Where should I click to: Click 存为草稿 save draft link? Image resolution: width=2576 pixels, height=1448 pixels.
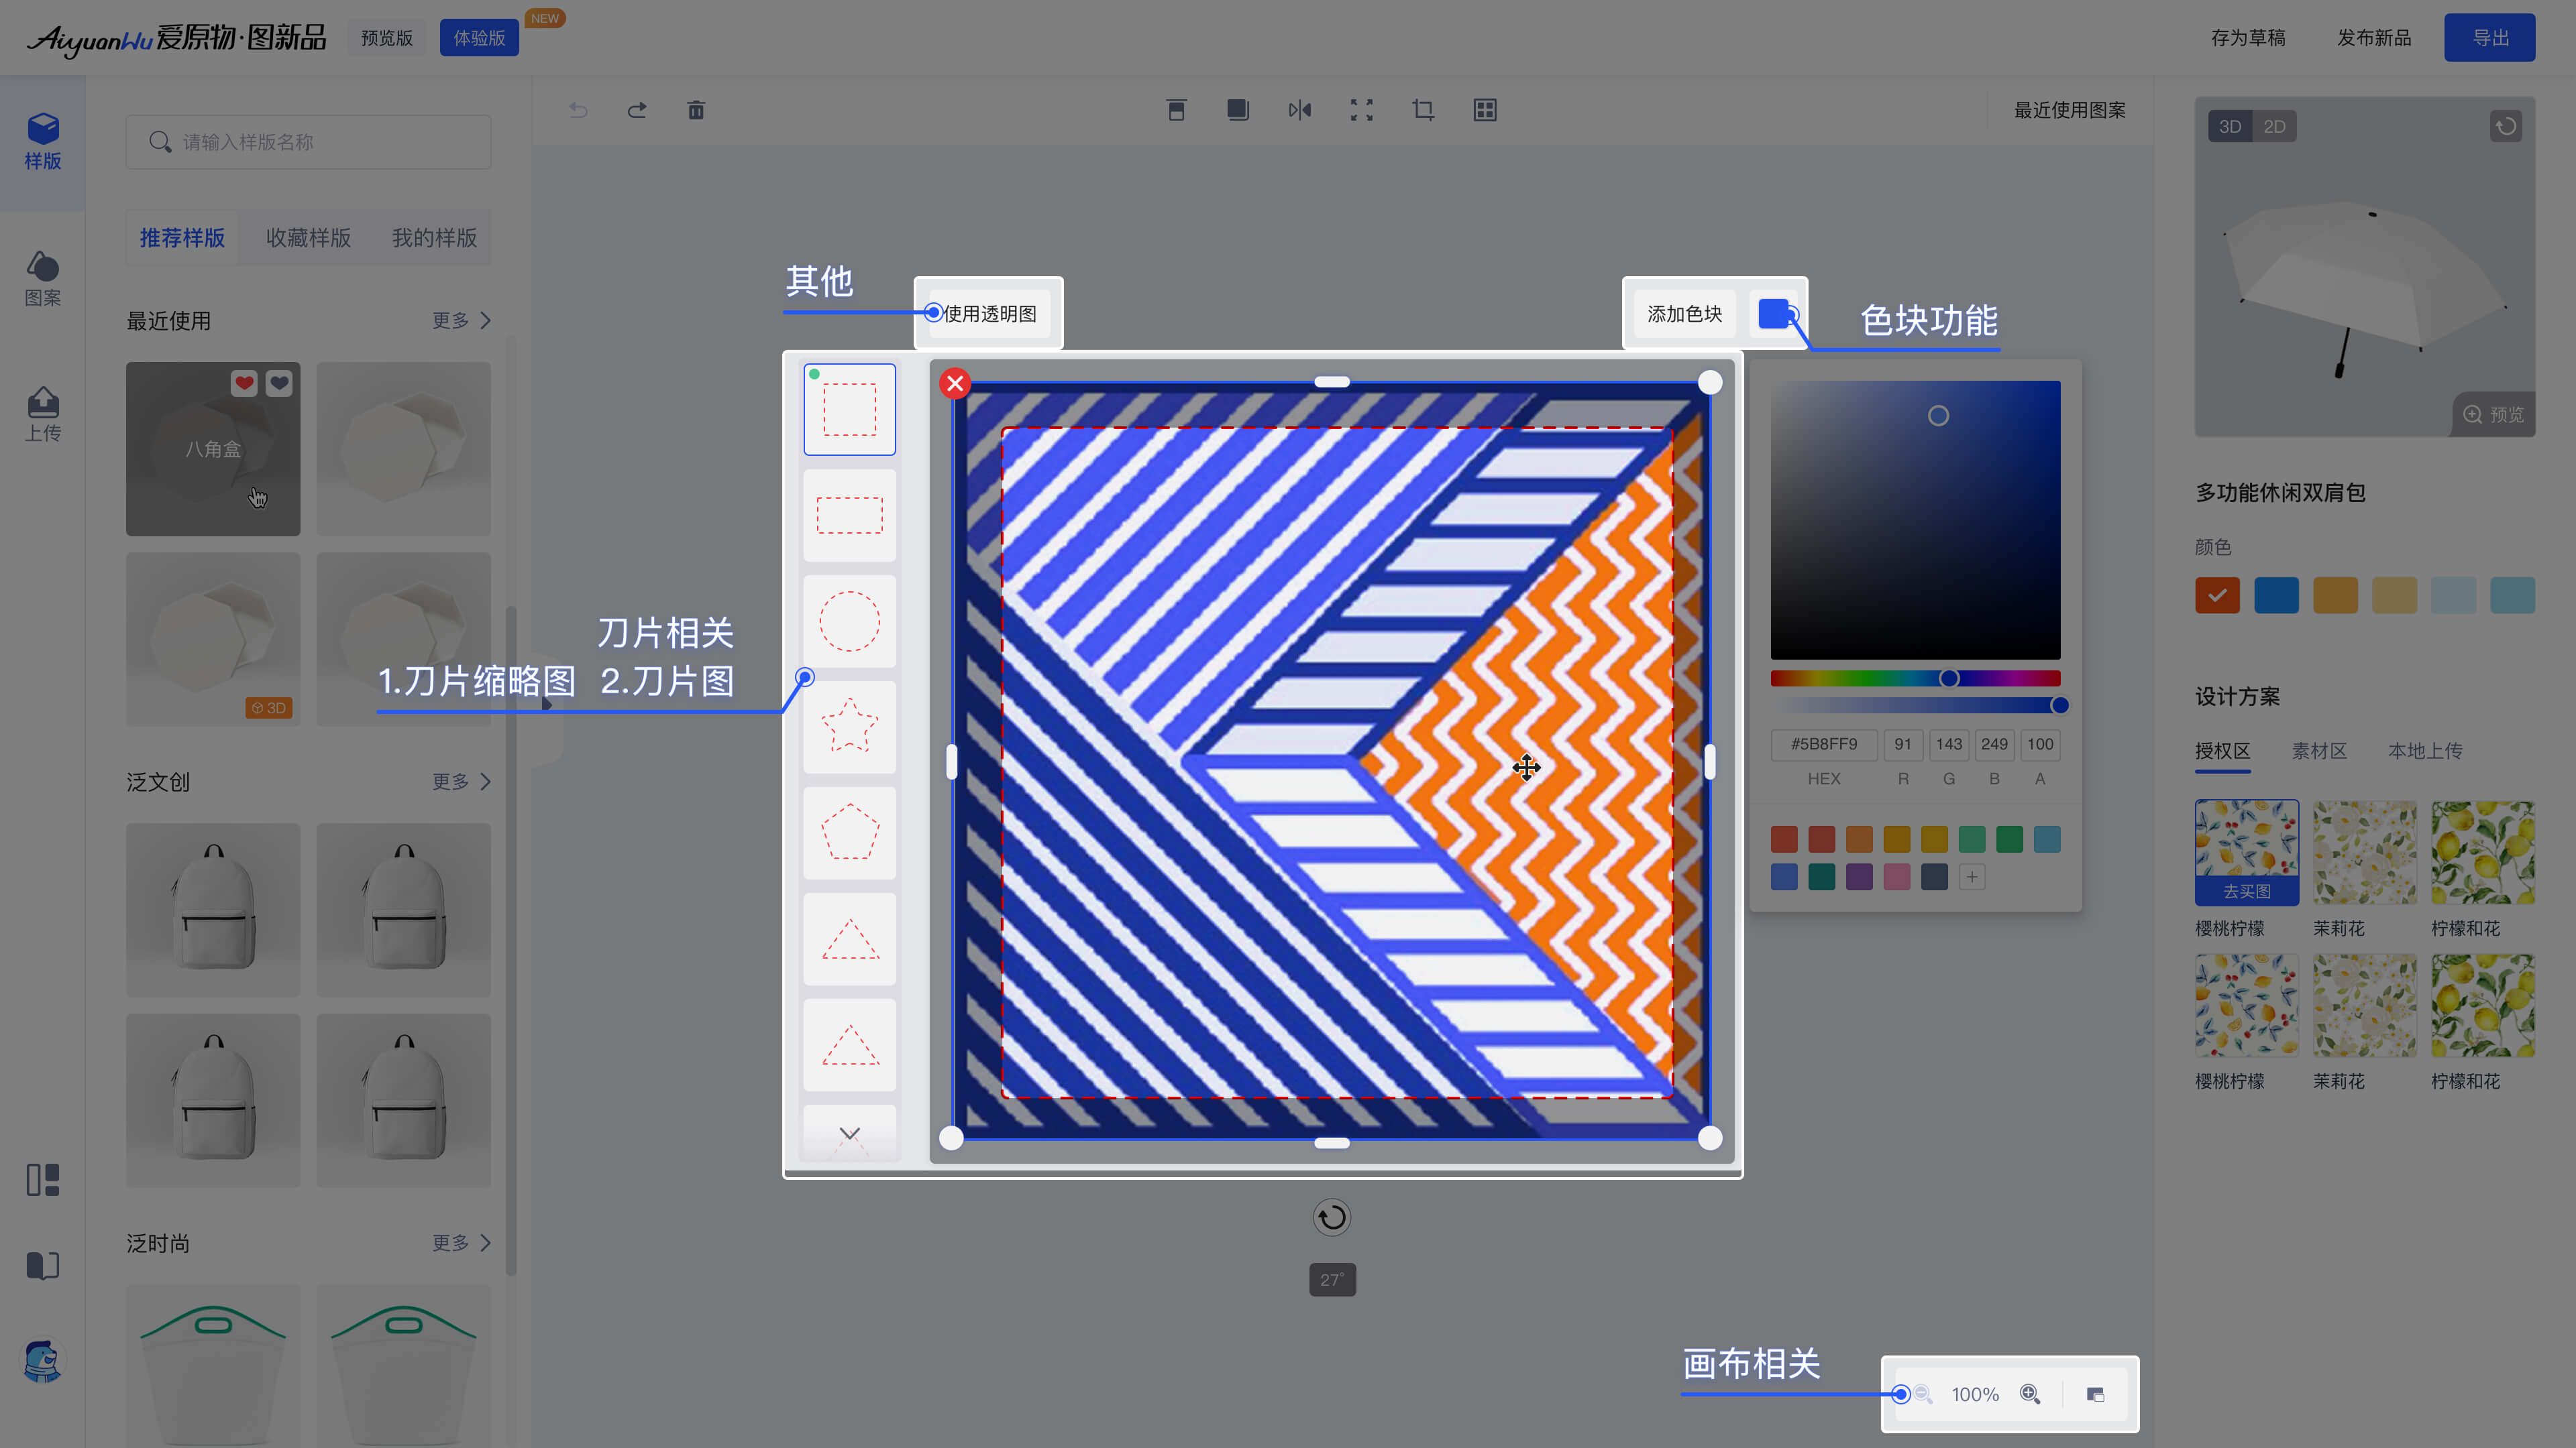(2248, 38)
